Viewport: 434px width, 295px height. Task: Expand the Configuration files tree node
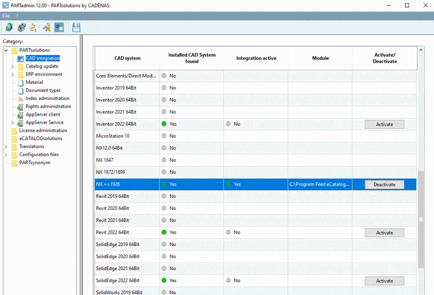click(x=6, y=154)
